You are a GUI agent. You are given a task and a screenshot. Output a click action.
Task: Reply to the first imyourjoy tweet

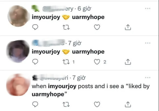(35, 27)
